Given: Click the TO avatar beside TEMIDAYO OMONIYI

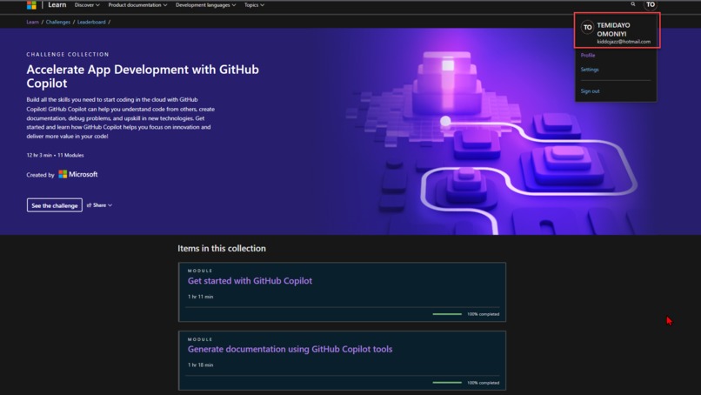Looking at the screenshot, I should coord(587,27).
